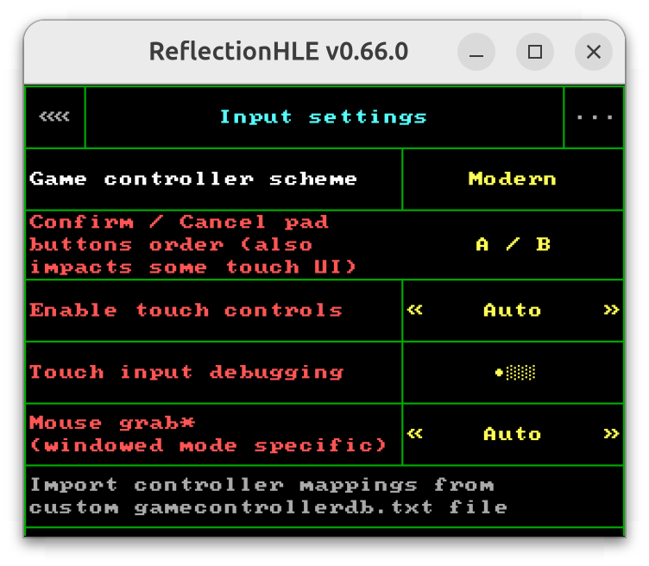Click left arrow of Mouse grab setting

[x=415, y=434]
